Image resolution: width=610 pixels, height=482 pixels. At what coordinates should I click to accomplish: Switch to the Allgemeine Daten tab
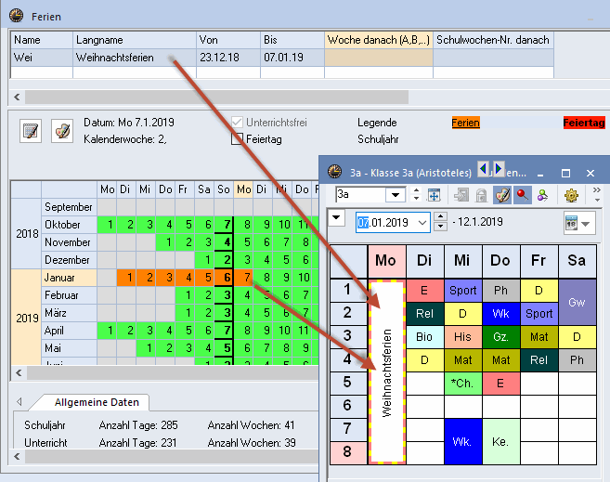pyautogui.click(x=97, y=402)
